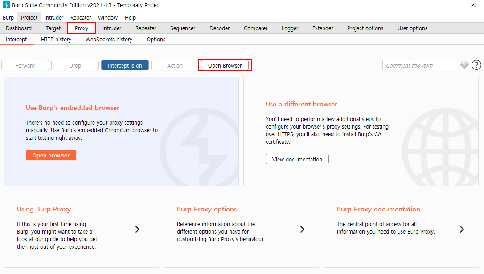Viewport: 484px width, 274px height.
Task: Open the Burp menu
Action: (x=8, y=17)
